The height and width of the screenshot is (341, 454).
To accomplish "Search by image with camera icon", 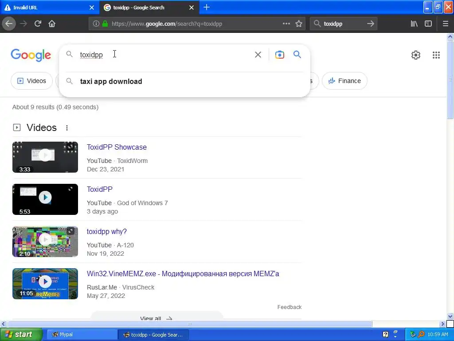I will (279, 55).
